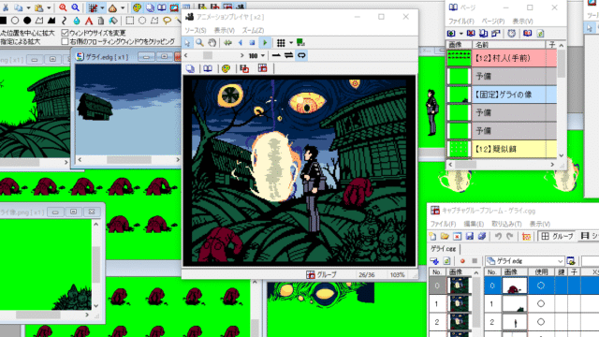This screenshot has height=337, width=599.
Task: Click the red record dot in capture toolbar
Action: tap(462, 261)
